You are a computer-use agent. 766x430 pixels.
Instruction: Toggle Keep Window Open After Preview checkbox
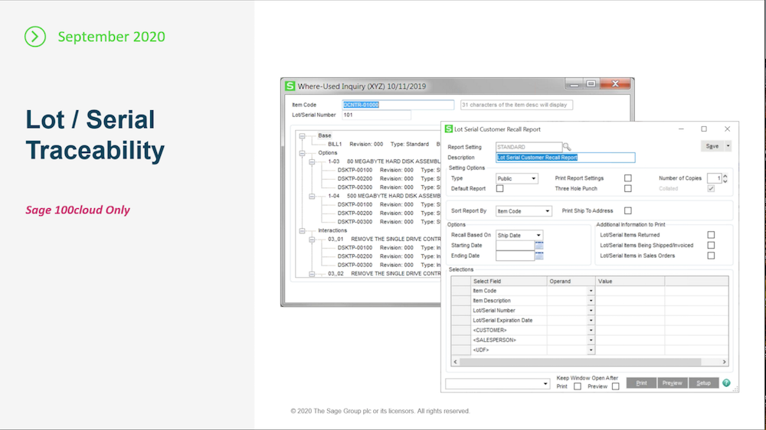pos(616,386)
